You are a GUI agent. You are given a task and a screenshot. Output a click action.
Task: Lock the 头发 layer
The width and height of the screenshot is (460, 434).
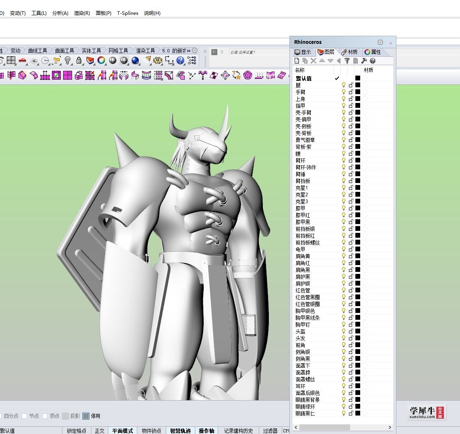pyautogui.click(x=351, y=338)
